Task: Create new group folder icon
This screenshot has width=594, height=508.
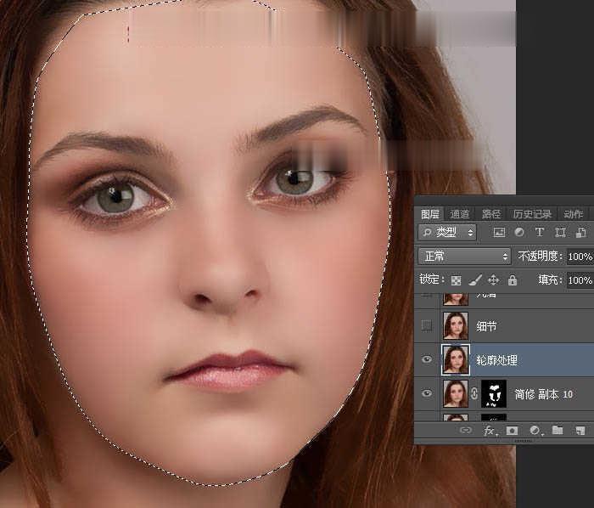Action: coord(558,431)
